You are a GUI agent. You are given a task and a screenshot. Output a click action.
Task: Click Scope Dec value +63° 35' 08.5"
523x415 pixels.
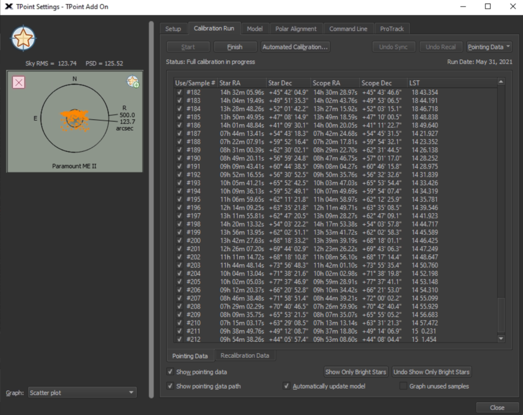[x=382, y=207]
